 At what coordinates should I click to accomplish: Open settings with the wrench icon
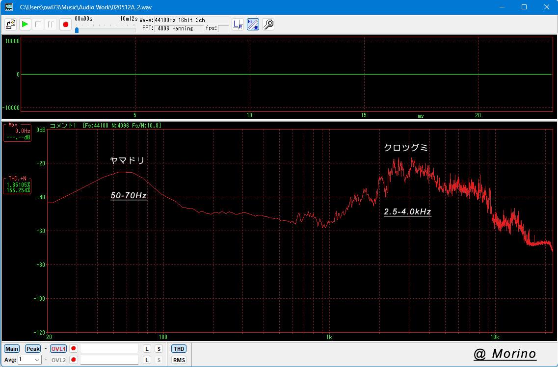click(268, 24)
